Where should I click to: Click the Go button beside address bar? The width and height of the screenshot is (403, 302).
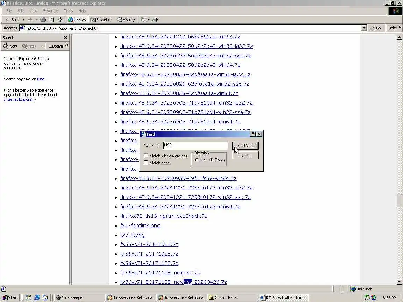pyautogui.click(x=376, y=28)
